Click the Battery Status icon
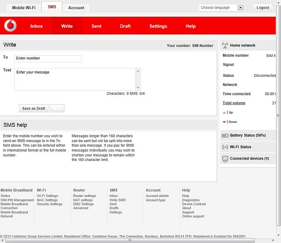Screen dimensions: 281x243 (x=225, y=136)
